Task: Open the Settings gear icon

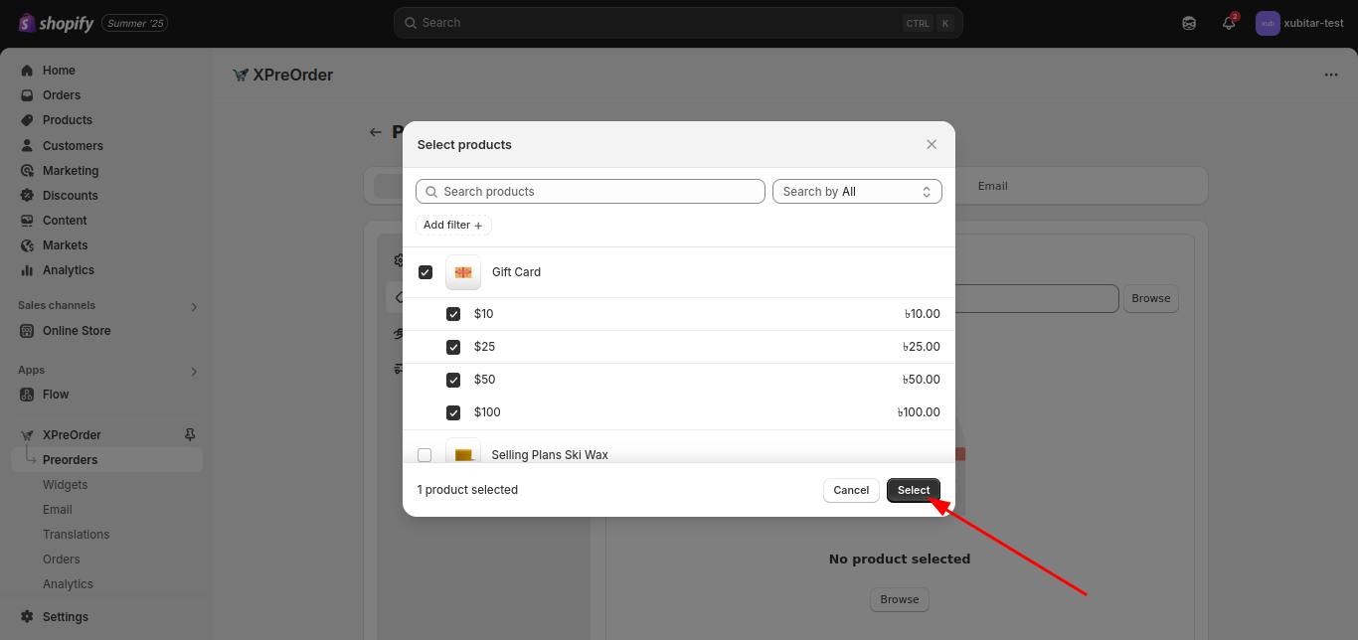Action: (x=27, y=616)
